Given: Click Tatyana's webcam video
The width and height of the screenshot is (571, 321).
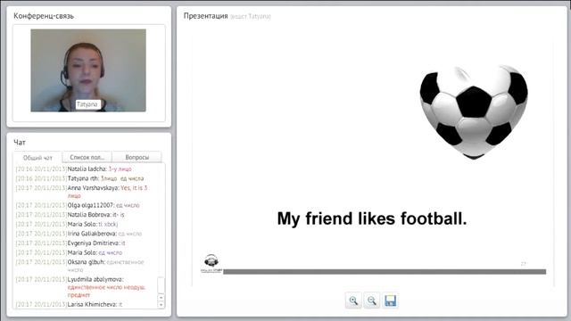Looking at the screenshot, I should pos(88,70).
